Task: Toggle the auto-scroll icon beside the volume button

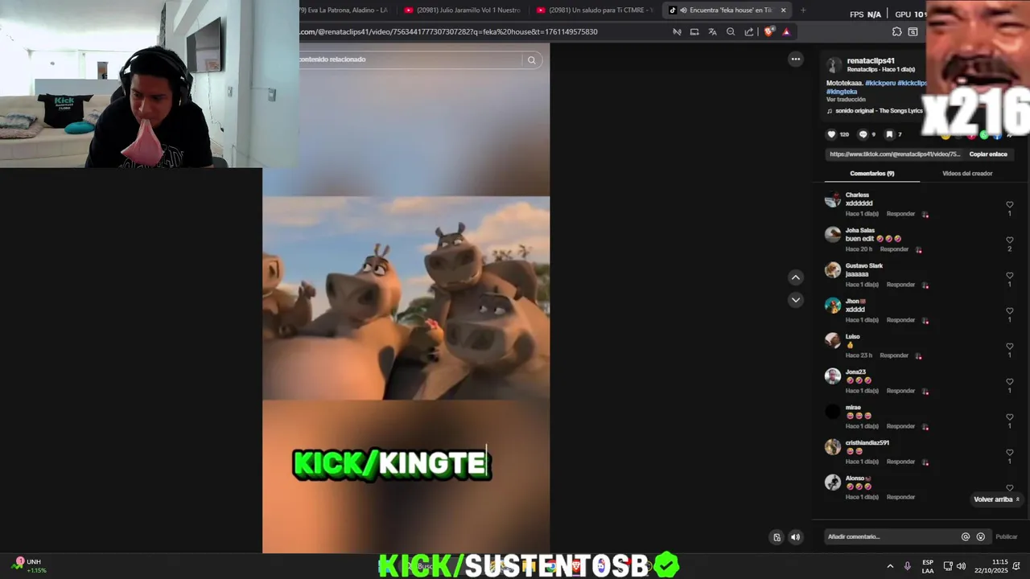Action: 777,537
